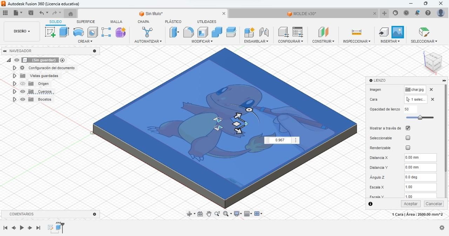Select the Create Sketch tool icon
The image size is (449, 236).
click(x=50, y=32)
